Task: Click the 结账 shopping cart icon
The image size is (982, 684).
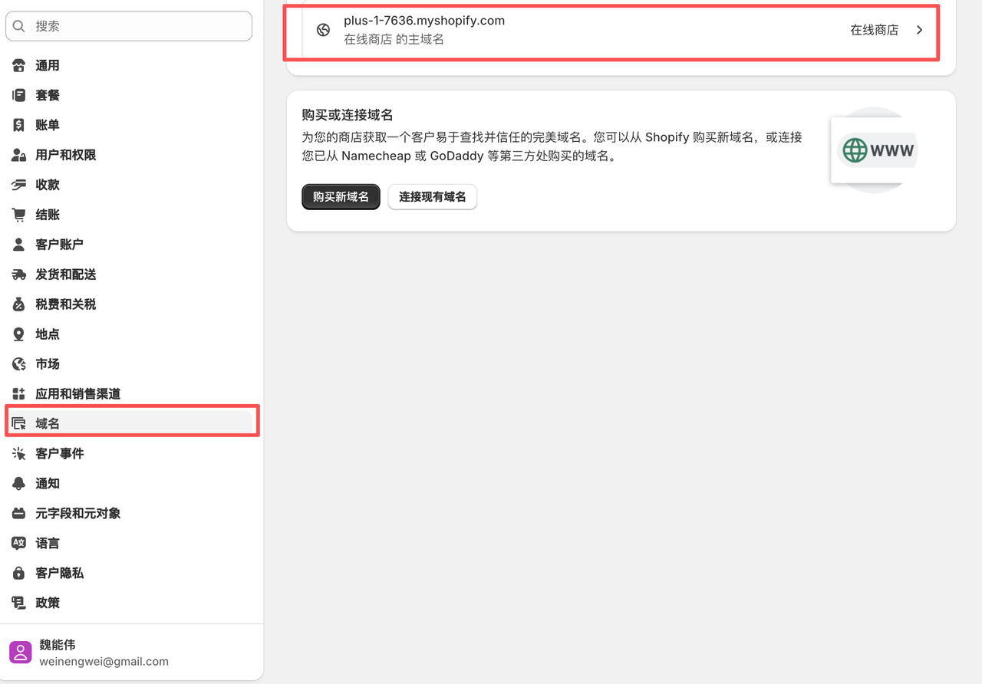Action: (19, 215)
